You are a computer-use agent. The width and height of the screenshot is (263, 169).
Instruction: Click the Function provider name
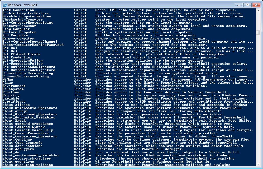pyautogui.click(x=11, y=92)
